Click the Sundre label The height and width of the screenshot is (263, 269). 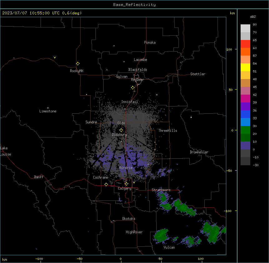point(91,122)
